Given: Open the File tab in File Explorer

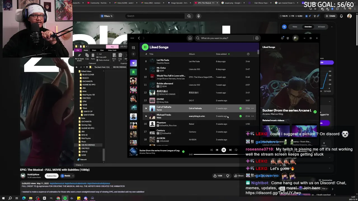Looking at the screenshot, I should [78, 50].
